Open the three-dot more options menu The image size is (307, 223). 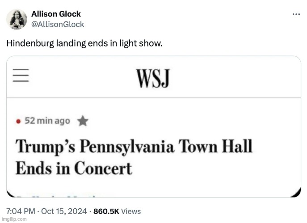[296, 14]
